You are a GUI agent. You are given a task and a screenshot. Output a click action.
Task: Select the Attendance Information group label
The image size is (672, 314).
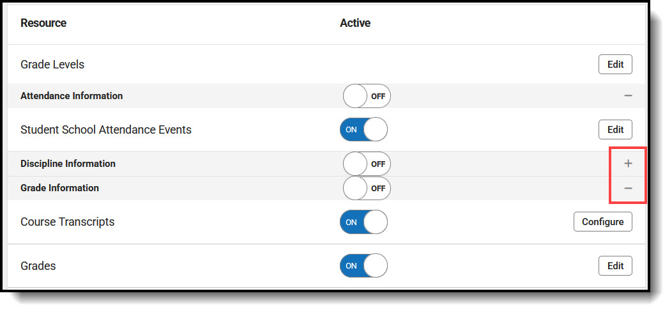(72, 96)
